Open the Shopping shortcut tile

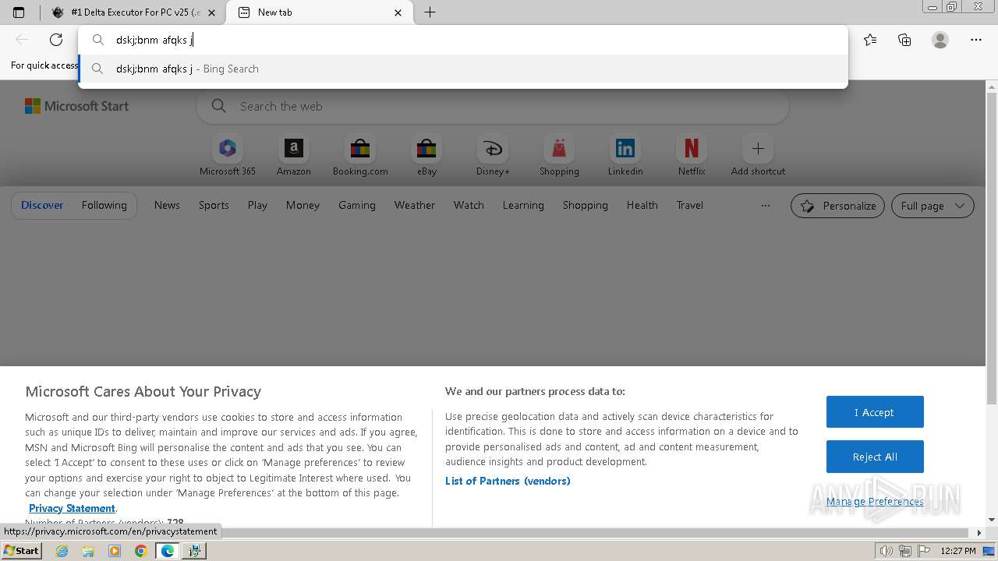(x=559, y=156)
